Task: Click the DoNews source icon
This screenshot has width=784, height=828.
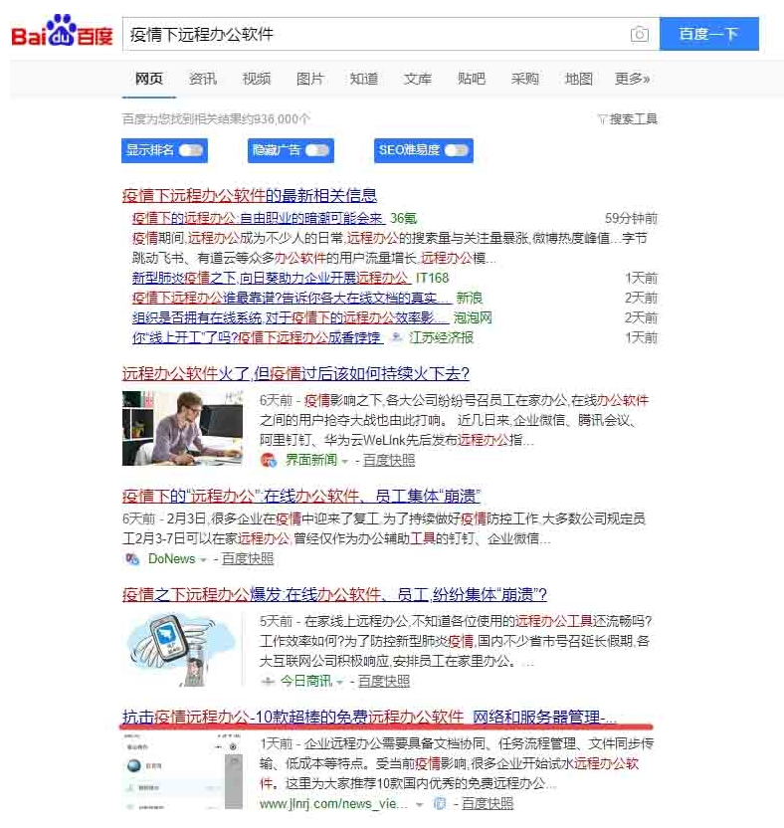Action: click(x=131, y=559)
